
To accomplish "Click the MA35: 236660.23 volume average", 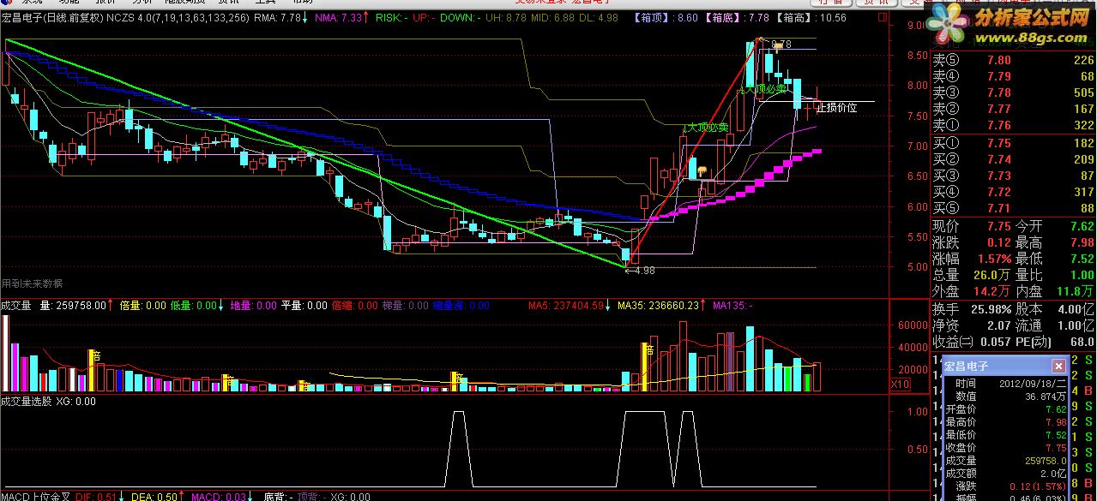I will 659,305.
